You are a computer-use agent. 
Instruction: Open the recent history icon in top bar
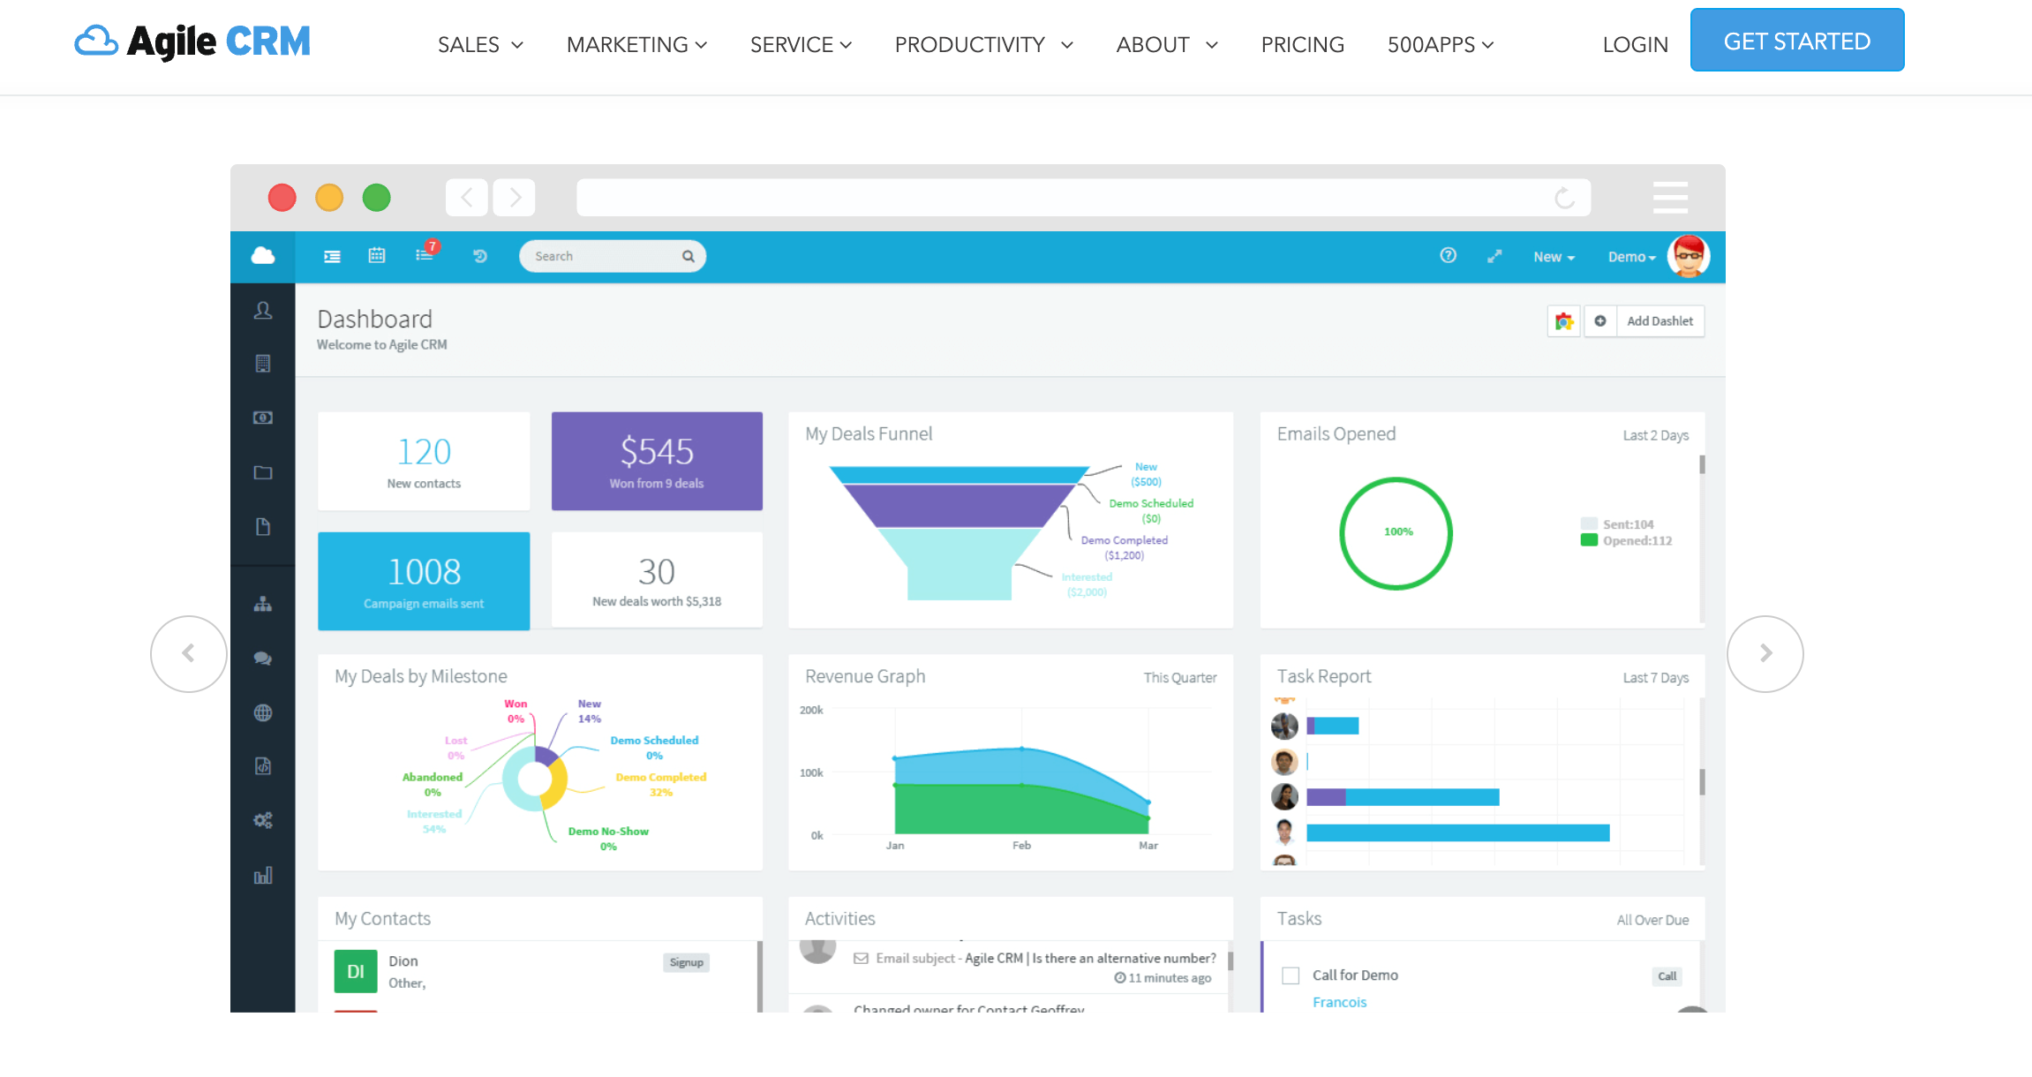[479, 255]
